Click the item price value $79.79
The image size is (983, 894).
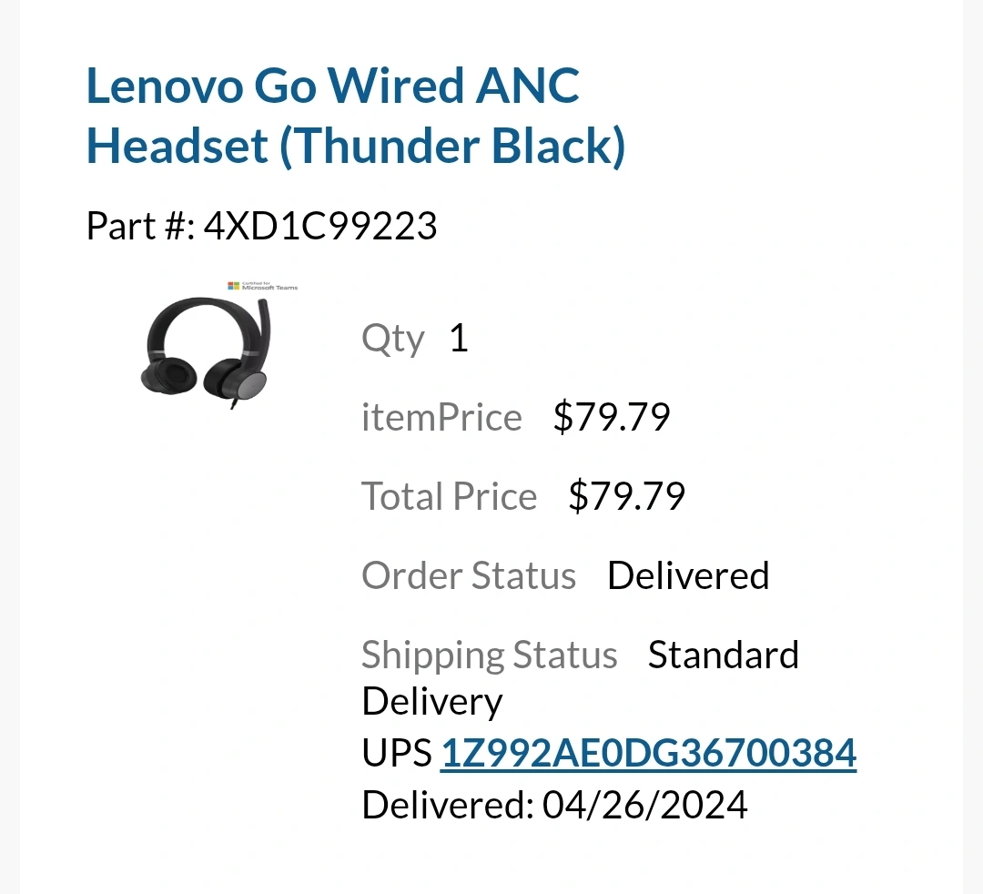612,418
